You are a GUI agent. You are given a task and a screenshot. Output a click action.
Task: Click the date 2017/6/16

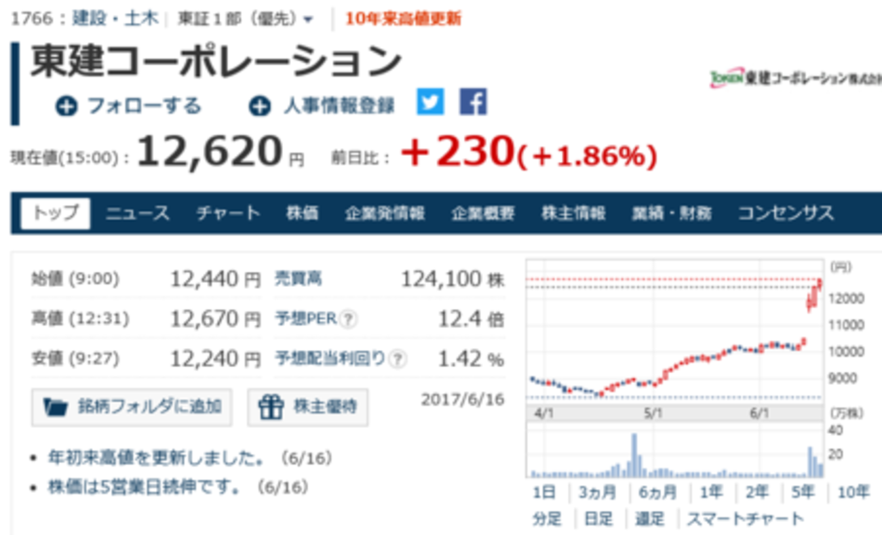tap(463, 399)
